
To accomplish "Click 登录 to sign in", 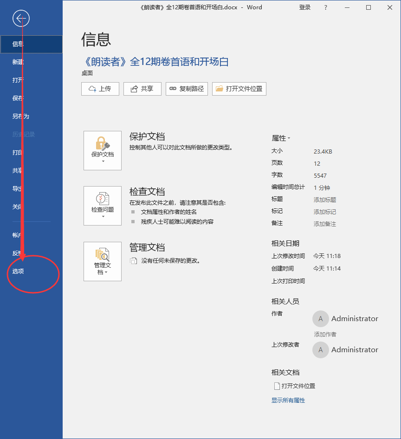I will pos(304,7).
